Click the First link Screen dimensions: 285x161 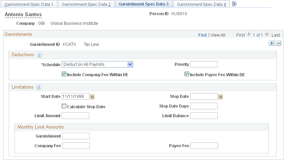[240, 35]
